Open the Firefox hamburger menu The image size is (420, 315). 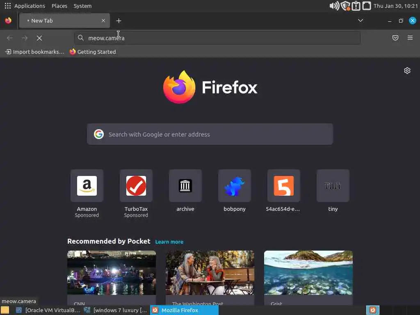coord(410,38)
